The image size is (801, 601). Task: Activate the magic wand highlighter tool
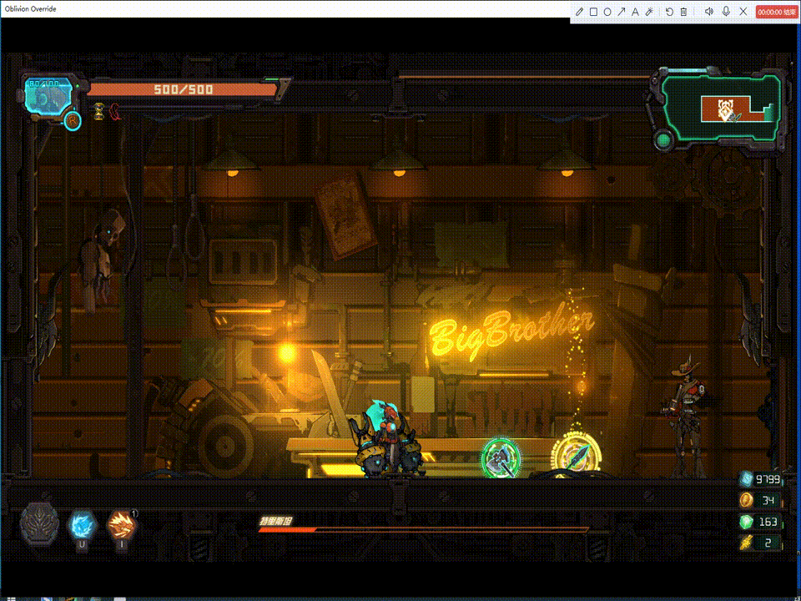click(649, 12)
